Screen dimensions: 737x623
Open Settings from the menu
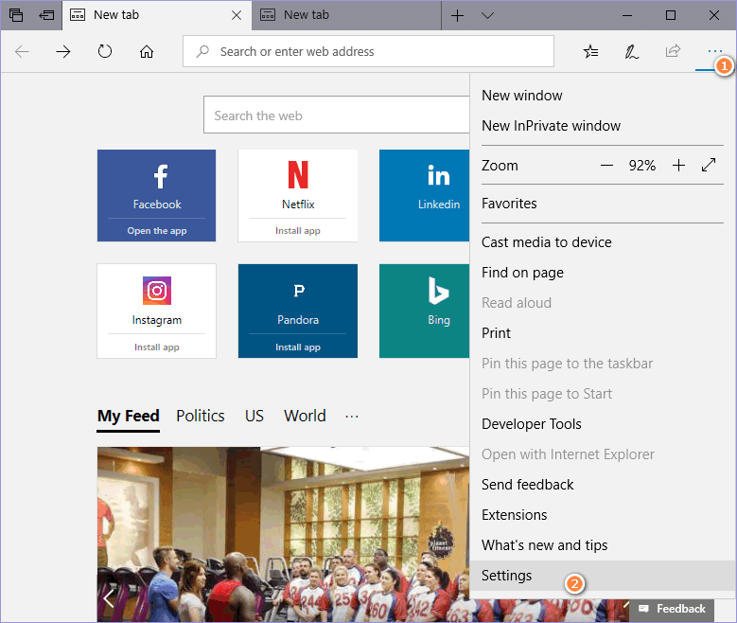coord(603,576)
